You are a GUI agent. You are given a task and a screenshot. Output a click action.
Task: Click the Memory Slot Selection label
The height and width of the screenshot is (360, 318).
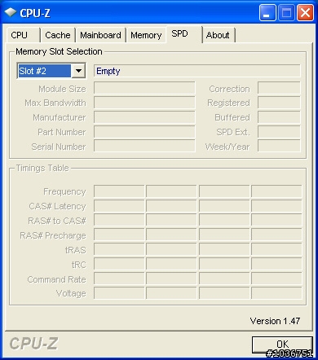(x=59, y=51)
